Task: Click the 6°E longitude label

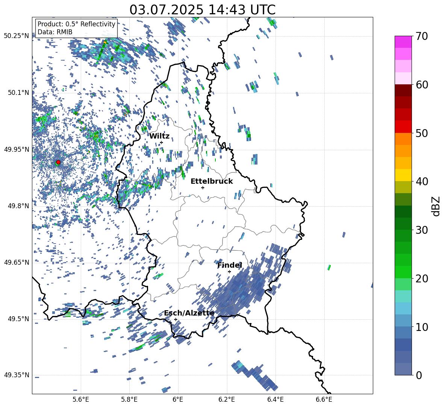Action: [x=178, y=399]
